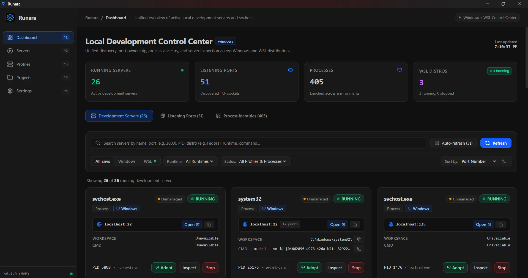This screenshot has width=528, height=278.
Task: Click the globe icon beside localhost:135
Action: click(391, 224)
